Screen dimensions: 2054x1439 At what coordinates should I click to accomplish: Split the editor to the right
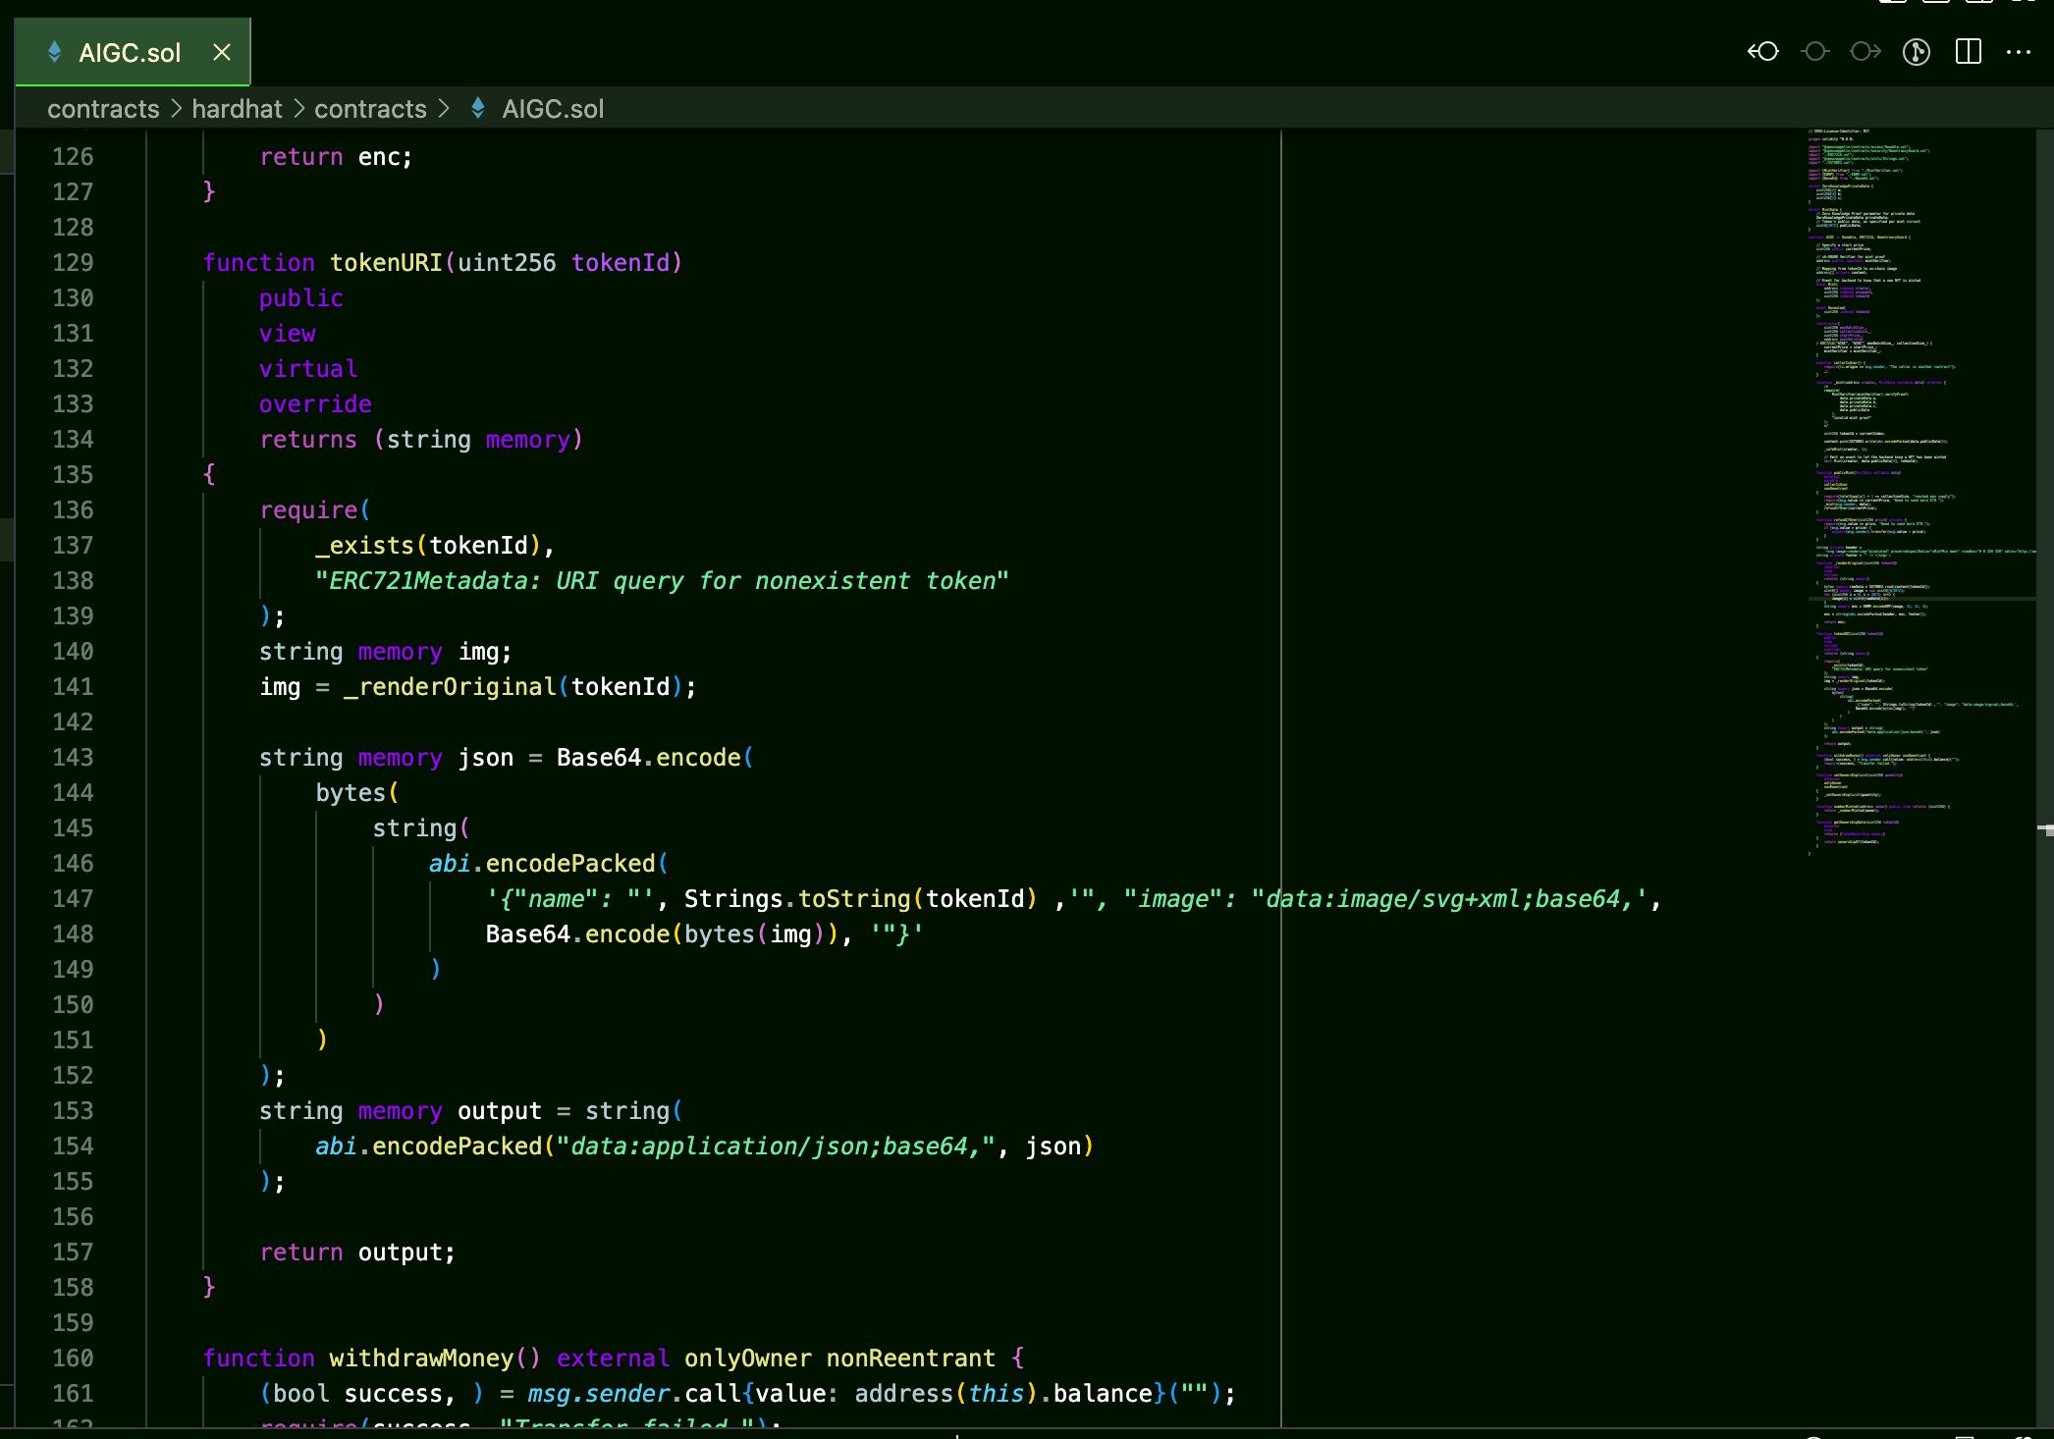(x=1969, y=51)
